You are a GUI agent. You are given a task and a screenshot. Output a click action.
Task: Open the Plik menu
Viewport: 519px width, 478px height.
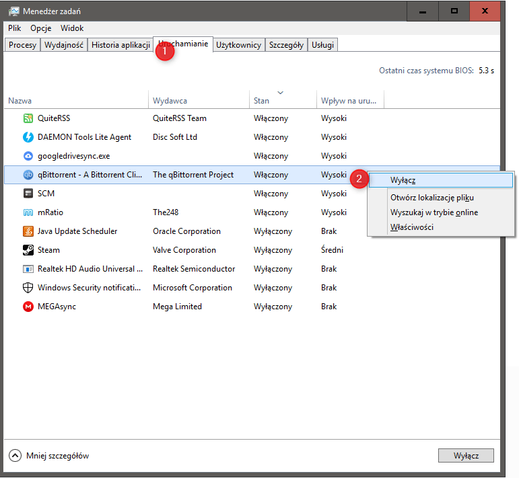[15, 28]
